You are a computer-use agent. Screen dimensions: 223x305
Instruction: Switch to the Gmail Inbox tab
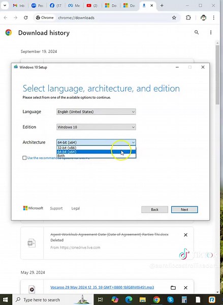[x=19, y=6]
